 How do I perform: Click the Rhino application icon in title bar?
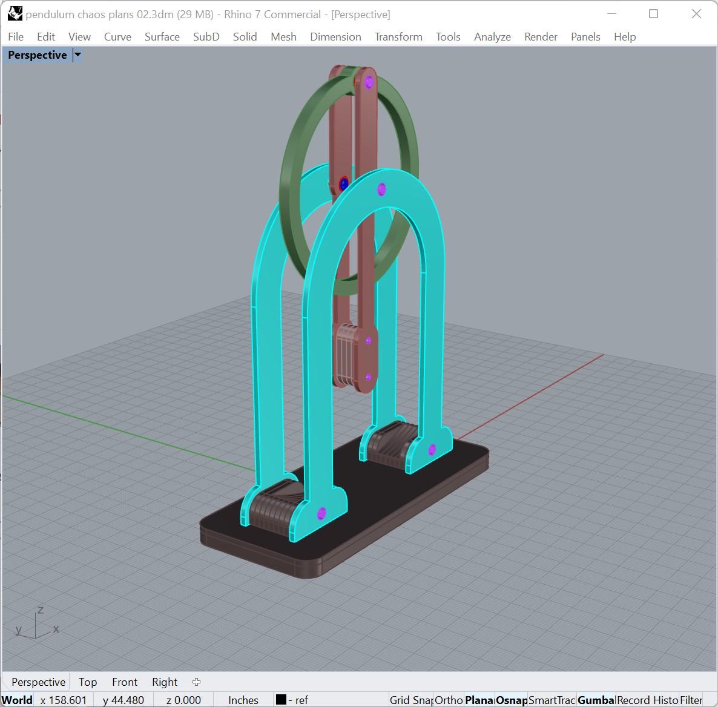click(x=15, y=14)
